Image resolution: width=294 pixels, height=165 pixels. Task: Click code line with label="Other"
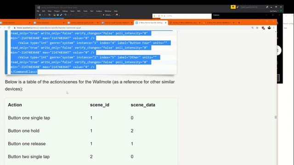87,57
